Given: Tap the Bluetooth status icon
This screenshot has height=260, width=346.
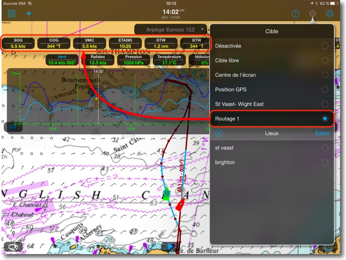Looking at the screenshot, I should (316, 3).
